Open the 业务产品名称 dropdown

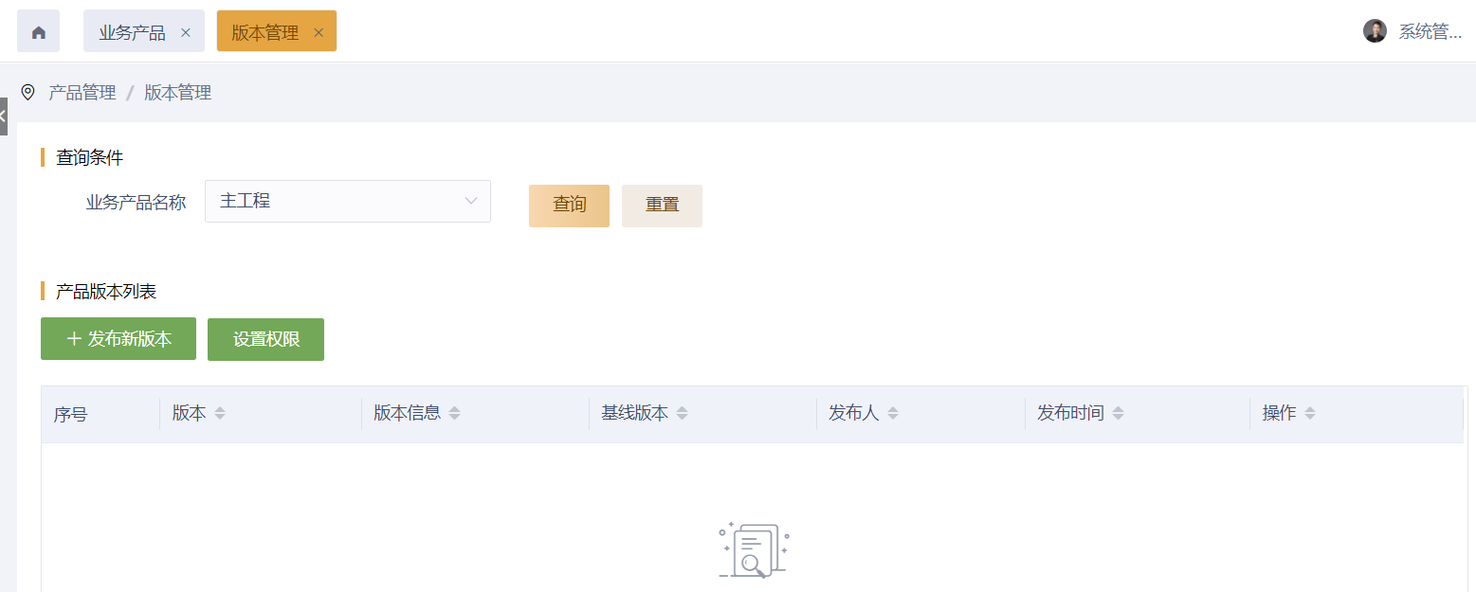click(x=348, y=202)
